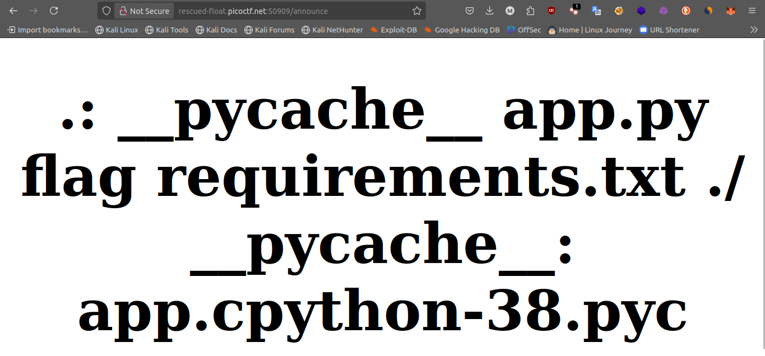Click 'requirements.txt' text on the page
765x356 pixels.
click(420, 176)
